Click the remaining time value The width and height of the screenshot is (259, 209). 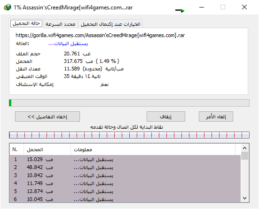(x=82, y=76)
